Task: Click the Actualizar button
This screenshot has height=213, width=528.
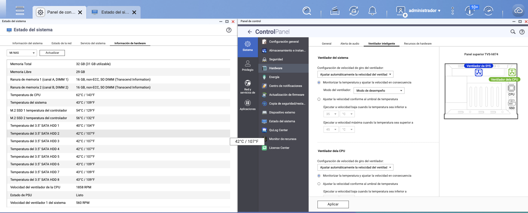Action: click(x=52, y=53)
